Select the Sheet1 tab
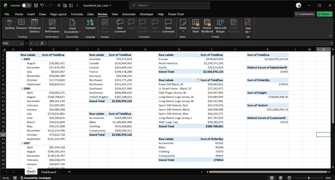 click(31, 171)
